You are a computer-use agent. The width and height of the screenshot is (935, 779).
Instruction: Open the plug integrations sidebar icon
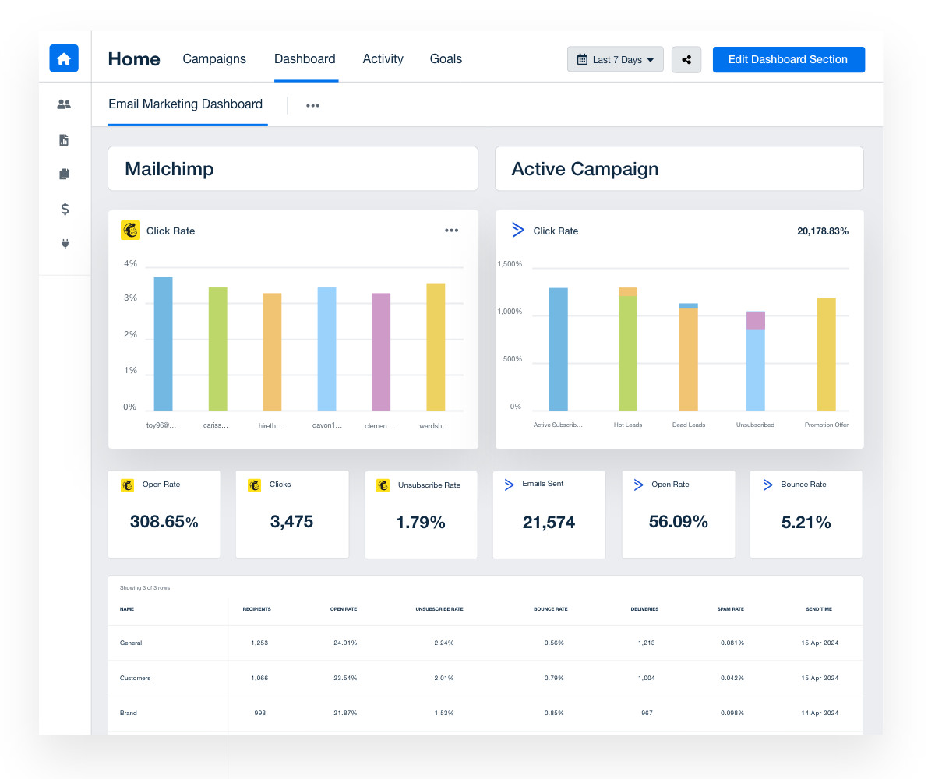pyautogui.click(x=65, y=244)
